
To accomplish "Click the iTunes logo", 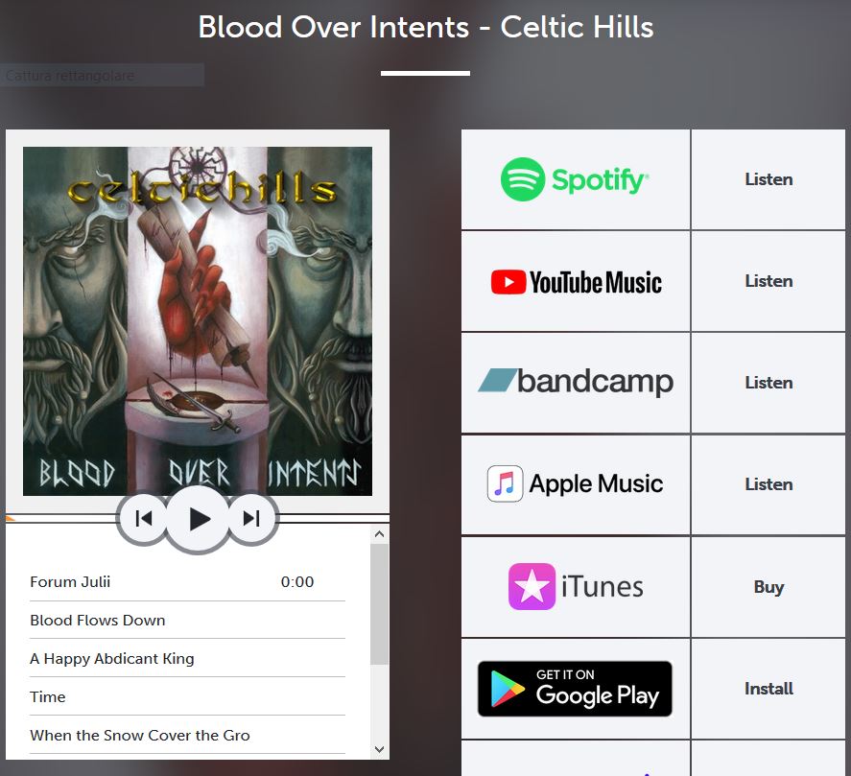I will [576, 586].
